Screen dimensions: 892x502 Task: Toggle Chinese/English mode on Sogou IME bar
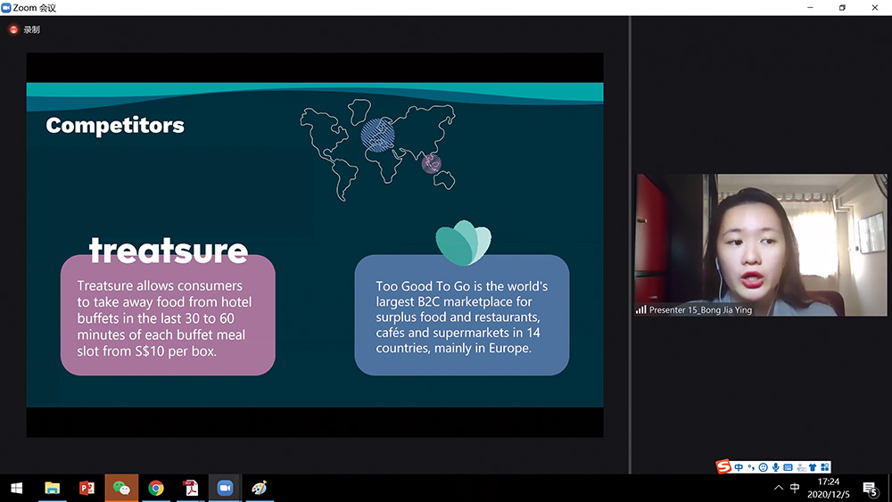[739, 467]
